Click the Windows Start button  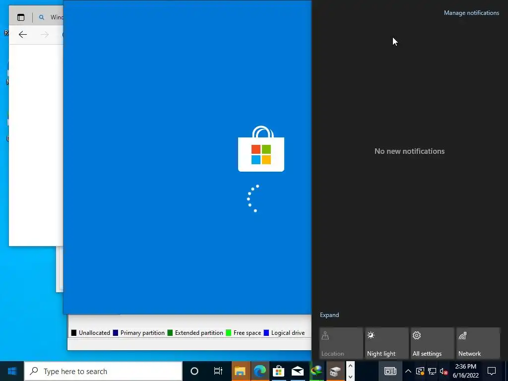[x=12, y=371]
